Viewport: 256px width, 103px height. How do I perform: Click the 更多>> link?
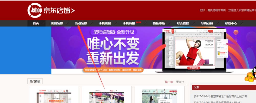[x=180, y=82]
